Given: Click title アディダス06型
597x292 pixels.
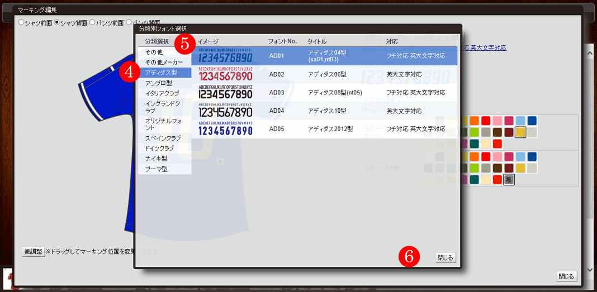Looking at the screenshot, I should pyautogui.click(x=326, y=74).
